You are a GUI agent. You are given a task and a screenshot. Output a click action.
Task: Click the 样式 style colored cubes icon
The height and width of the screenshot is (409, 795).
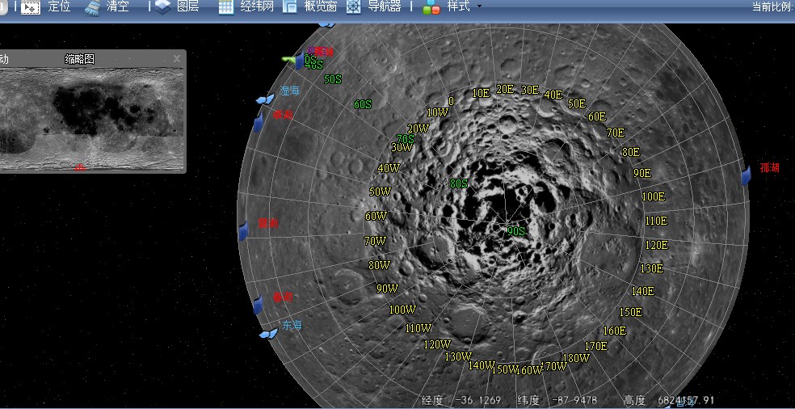coord(431,7)
